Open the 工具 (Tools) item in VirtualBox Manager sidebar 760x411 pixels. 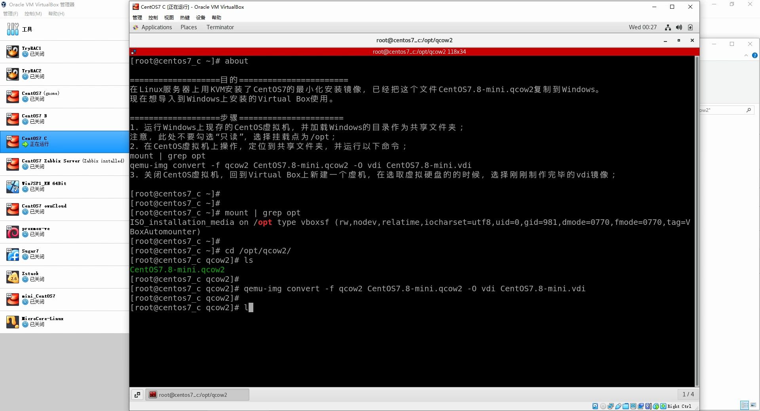pos(26,29)
